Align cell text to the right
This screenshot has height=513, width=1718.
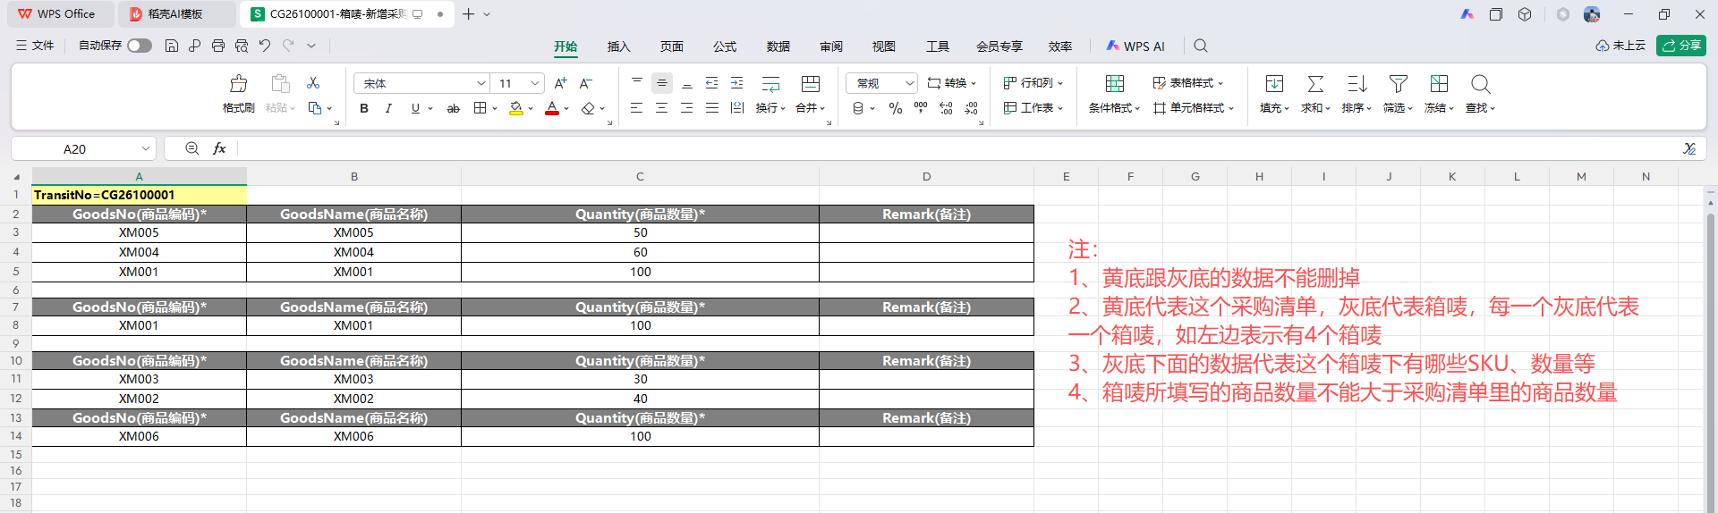[687, 108]
